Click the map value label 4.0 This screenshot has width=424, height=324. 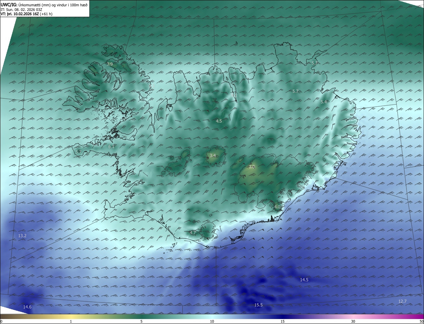click(277, 207)
